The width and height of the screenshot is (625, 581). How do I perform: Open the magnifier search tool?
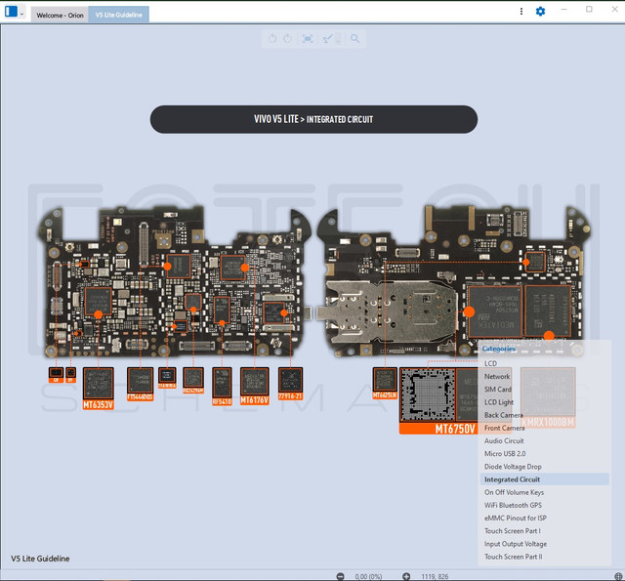[354, 39]
